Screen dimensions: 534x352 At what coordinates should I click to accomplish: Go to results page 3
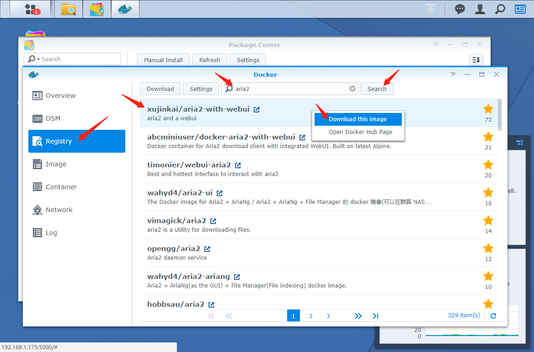[x=328, y=316]
